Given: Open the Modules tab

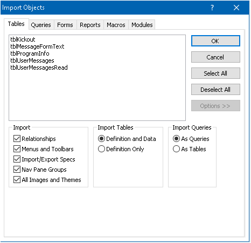Looking at the screenshot, I should (142, 25).
